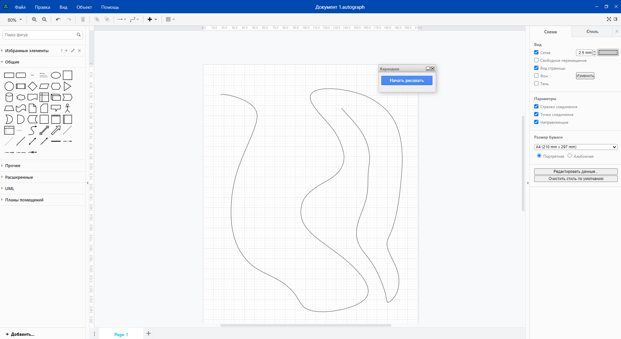The height and width of the screenshot is (339, 621).
Task: Switch to the Схема tab
Action: (x=550, y=32)
